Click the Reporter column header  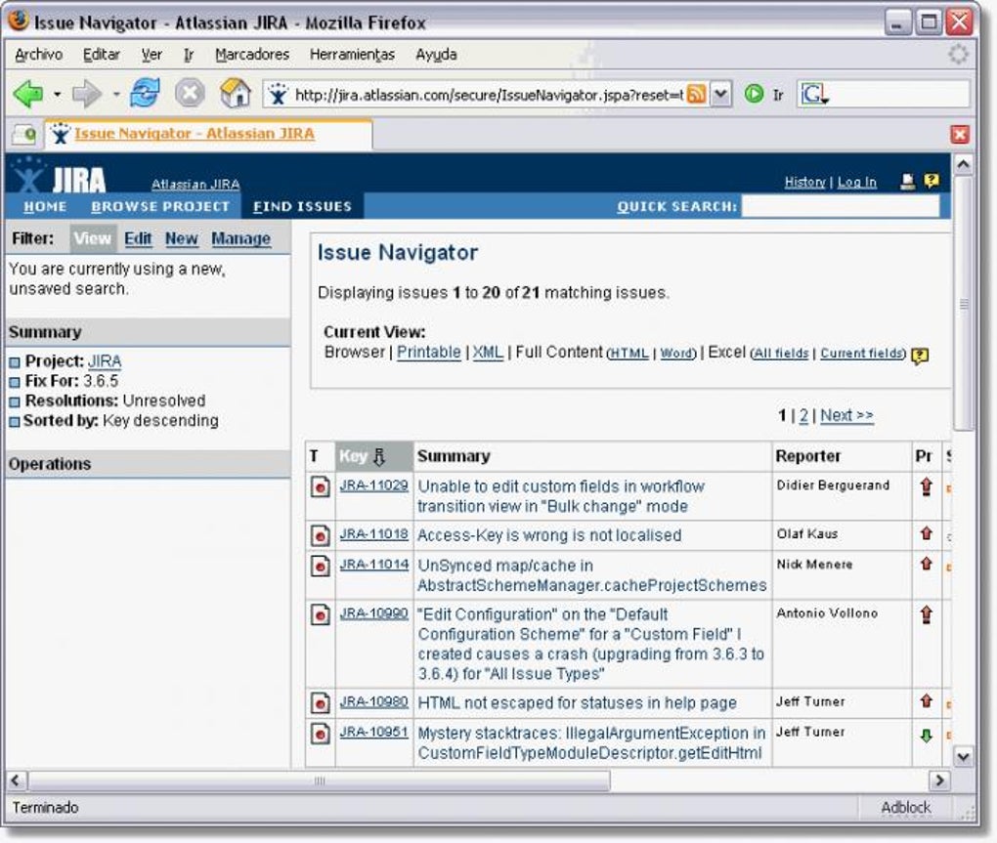click(808, 456)
